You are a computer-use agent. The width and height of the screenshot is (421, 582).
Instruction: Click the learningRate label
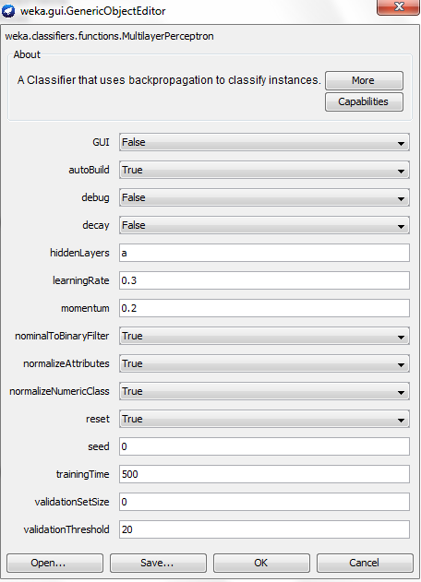tap(80, 281)
